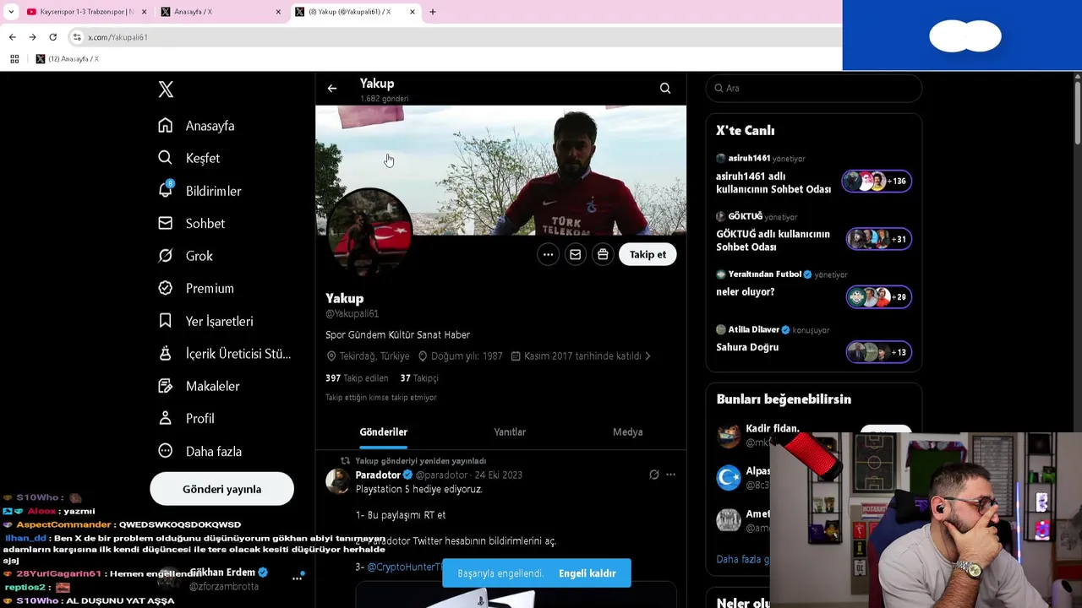The height and width of the screenshot is (608, 1082).
Task: Open Keşfet explore page
Action: coord(189,158)
